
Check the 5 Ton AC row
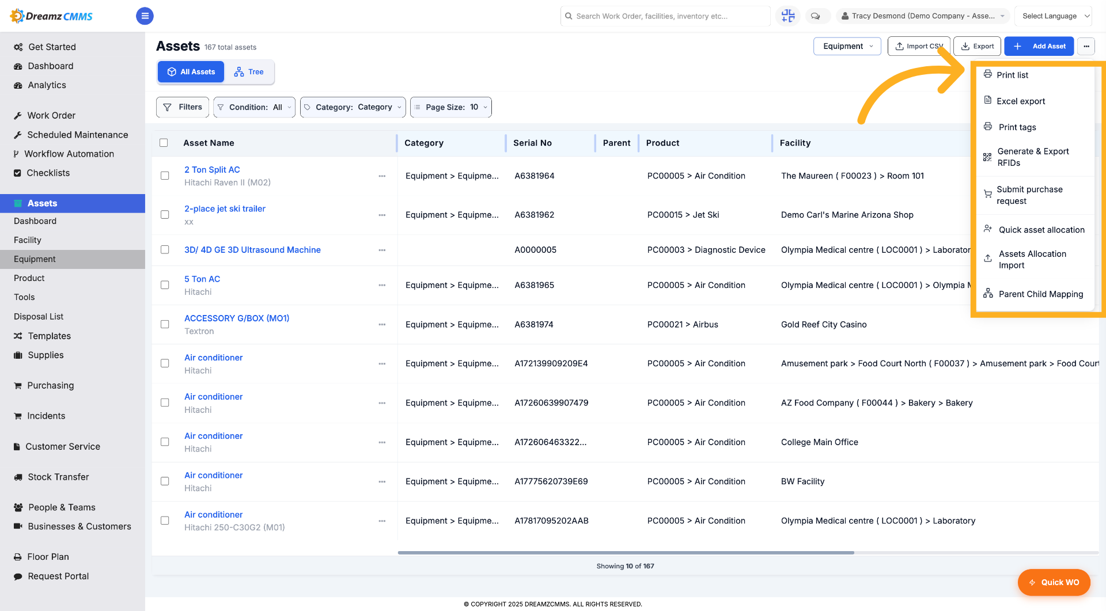[165, 285]
